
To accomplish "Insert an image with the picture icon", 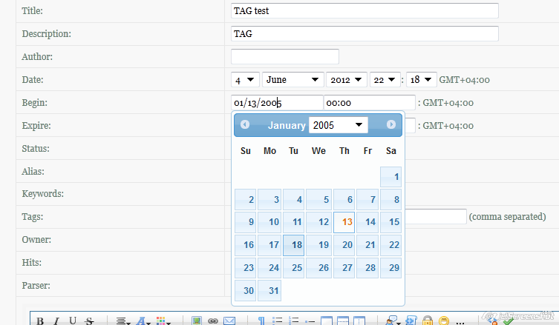I will [x=197, y=321].
